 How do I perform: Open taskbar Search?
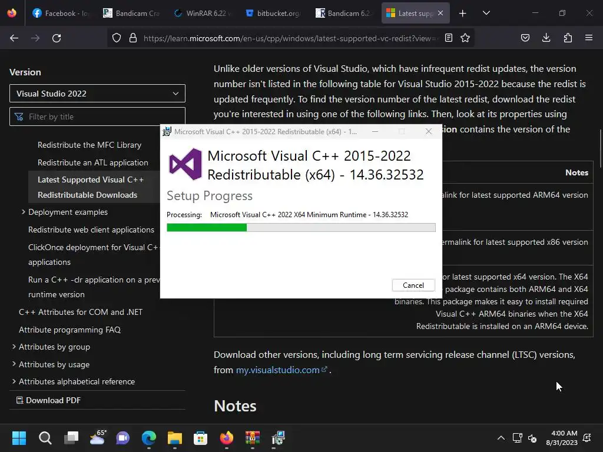45,438
